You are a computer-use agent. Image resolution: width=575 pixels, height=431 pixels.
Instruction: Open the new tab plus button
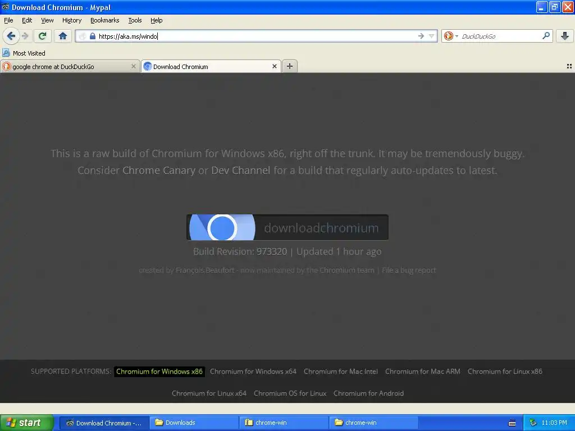coord(290,66)
